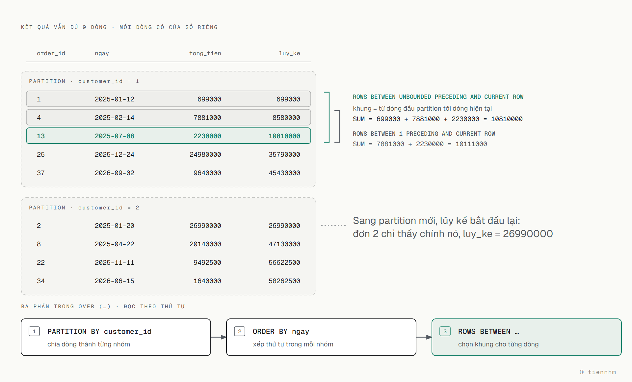Click the date 2026-06-15
This screenshot has height=382, width=632.
pyautogui.click(x=115, y=281)
